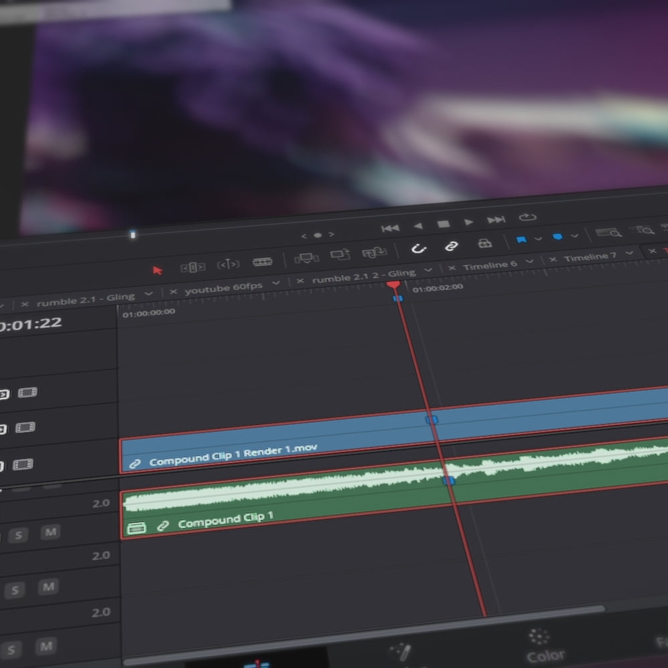Image resolution: width=668 pixels, height=668 pixels.
Task: Click the center dot between the jog arrows
Action: 317,235
